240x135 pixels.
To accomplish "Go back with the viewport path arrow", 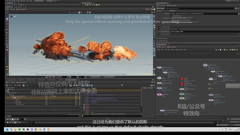I will [7, 9].
